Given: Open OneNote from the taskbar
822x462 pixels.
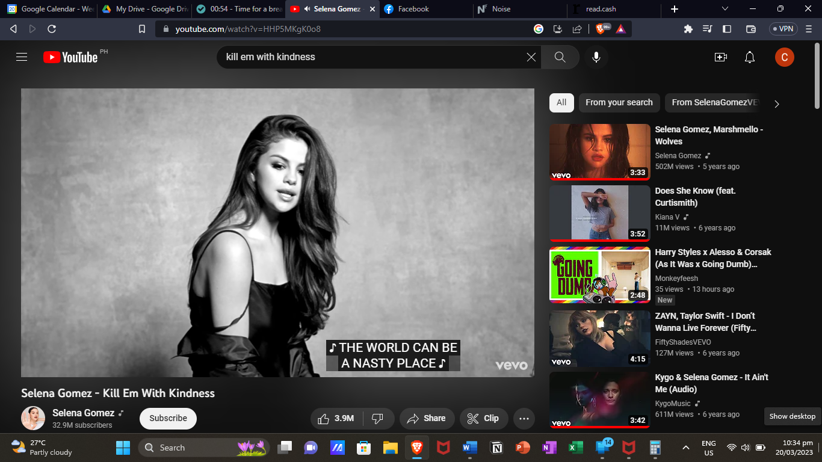Looking at the screenshot, I should pyautogui.click(x=549, y=448).
